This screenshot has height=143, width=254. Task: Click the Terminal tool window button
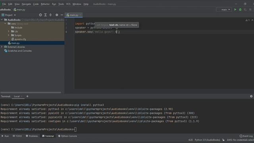(x=48, y=136)
